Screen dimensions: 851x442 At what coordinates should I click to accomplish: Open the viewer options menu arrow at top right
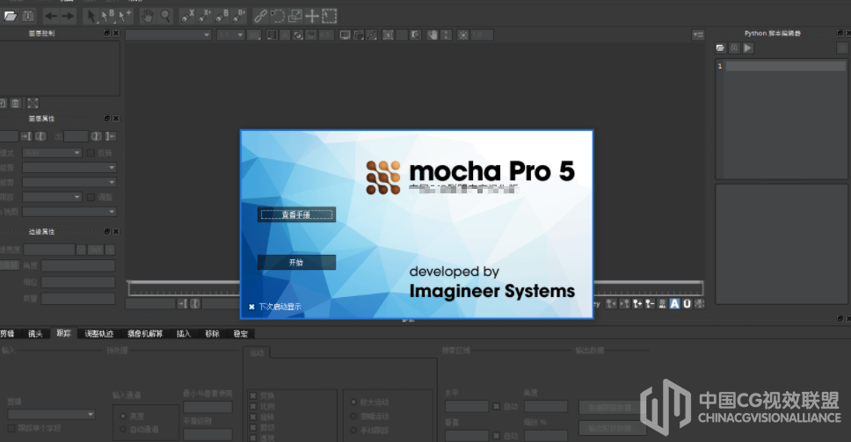point(698,35)
